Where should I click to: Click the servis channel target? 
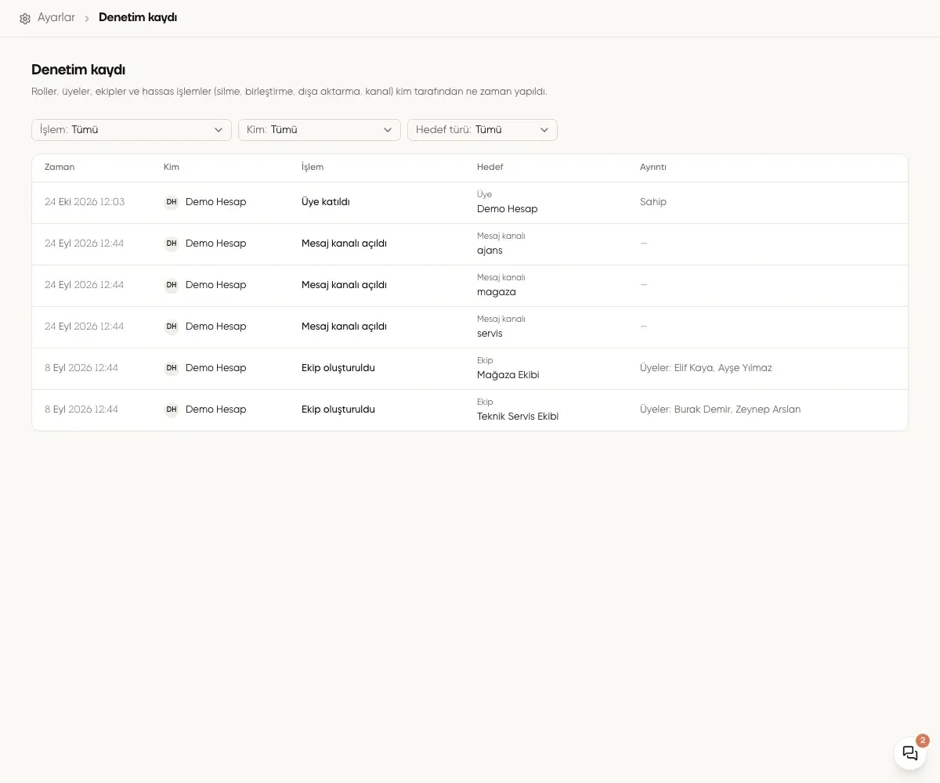pos(490,334)
